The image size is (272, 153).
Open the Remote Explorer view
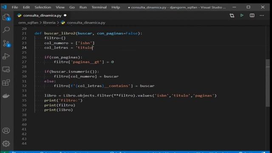tap(6, 70)
